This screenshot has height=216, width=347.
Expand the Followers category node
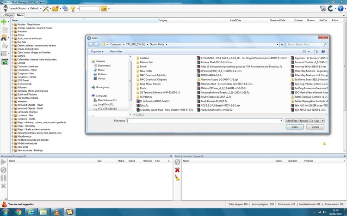tap(12, 87)
